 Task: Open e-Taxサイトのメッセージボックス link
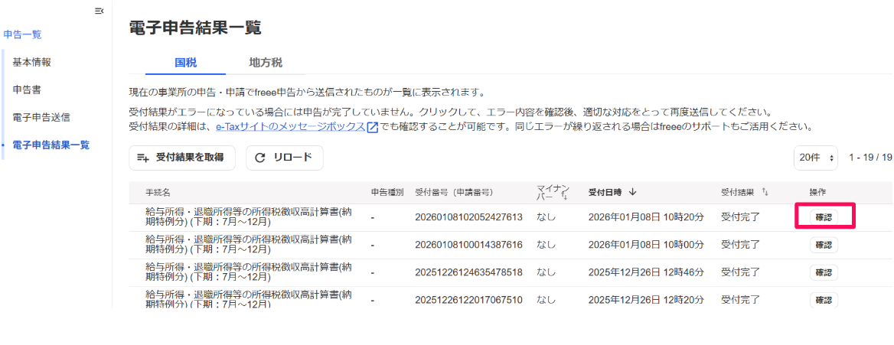tap(290, 126)
